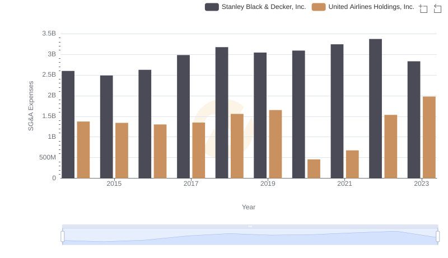Select Stanley Black & Decker 2014 bar
The height and width of the screenshot is (258, 448).
68,125
